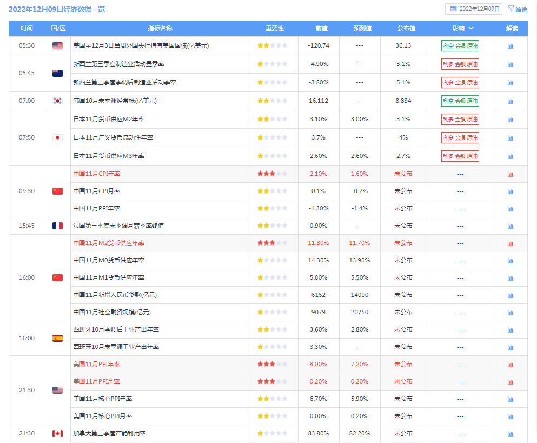
Task: Open chart icon for 中国11月M1货币供应年率
Action: [x=511, y=278]
